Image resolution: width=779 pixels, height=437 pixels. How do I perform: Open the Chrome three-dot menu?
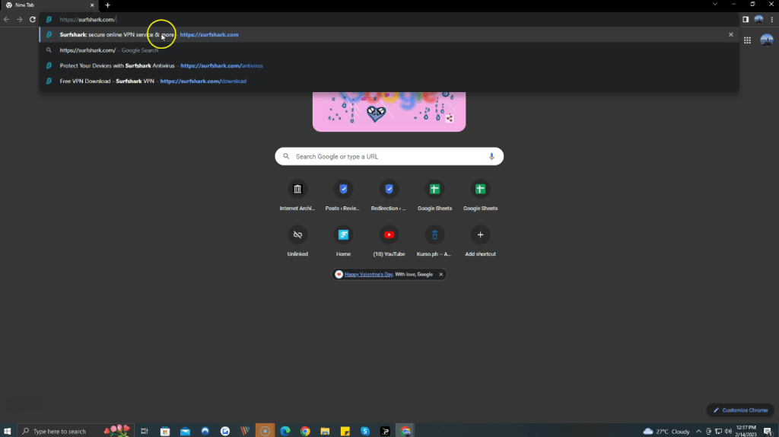771,19
